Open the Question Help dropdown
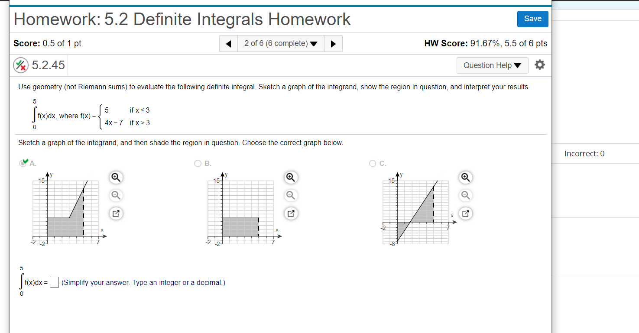The width and height of the screenshot is (639, 333). [x=492, y=65]
